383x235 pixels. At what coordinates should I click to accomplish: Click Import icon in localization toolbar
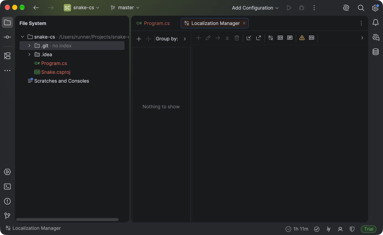click(249, 38)
